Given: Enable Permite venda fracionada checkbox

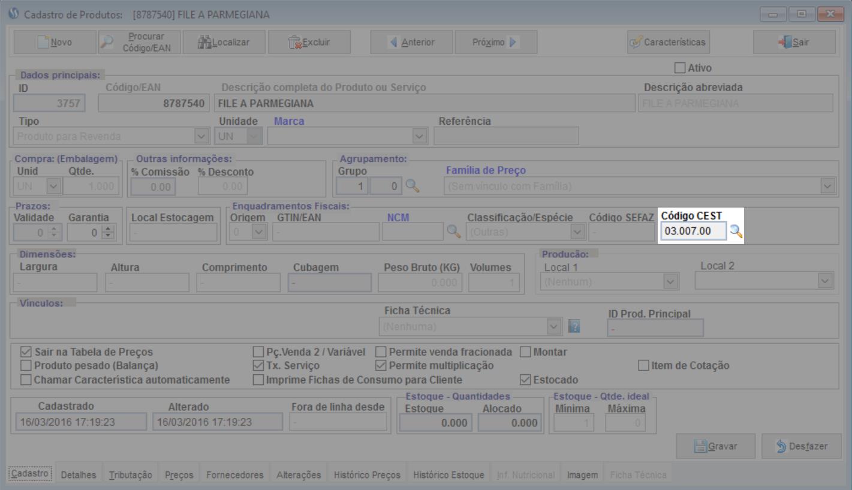Looking at the screenshot, I should pos(381,352).
